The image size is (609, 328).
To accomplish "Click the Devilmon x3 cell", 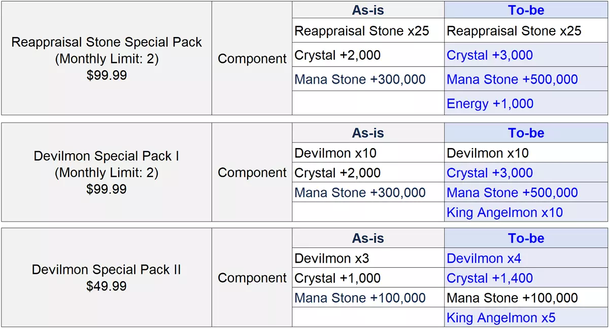I will click(332, 259).
